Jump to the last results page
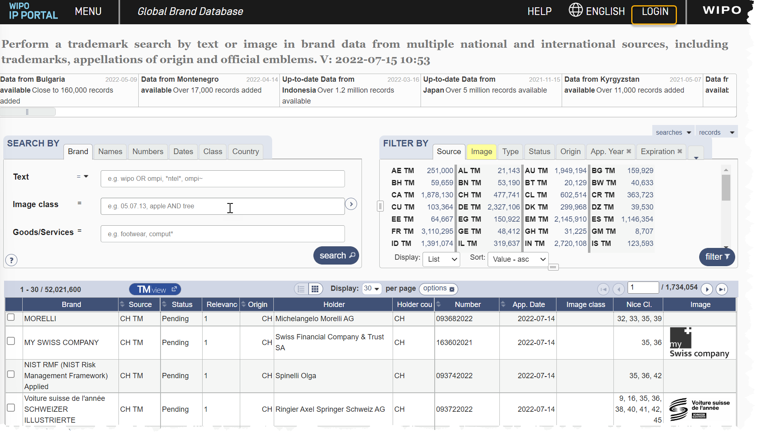 click(722, 289)
